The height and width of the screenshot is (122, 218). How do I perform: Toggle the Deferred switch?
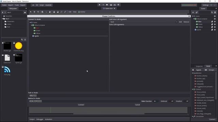(x=171, y=101)
